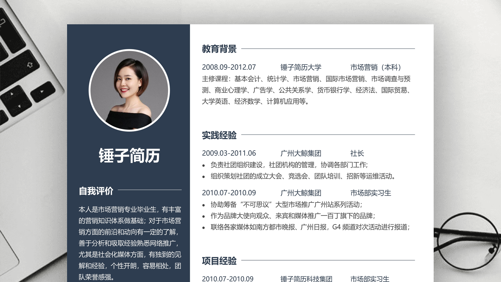Click 广州大鲸集团 in the 2010.07 entry
This screenshot has width=501, height=282.
pyautogui.click(x=301, y=193)
